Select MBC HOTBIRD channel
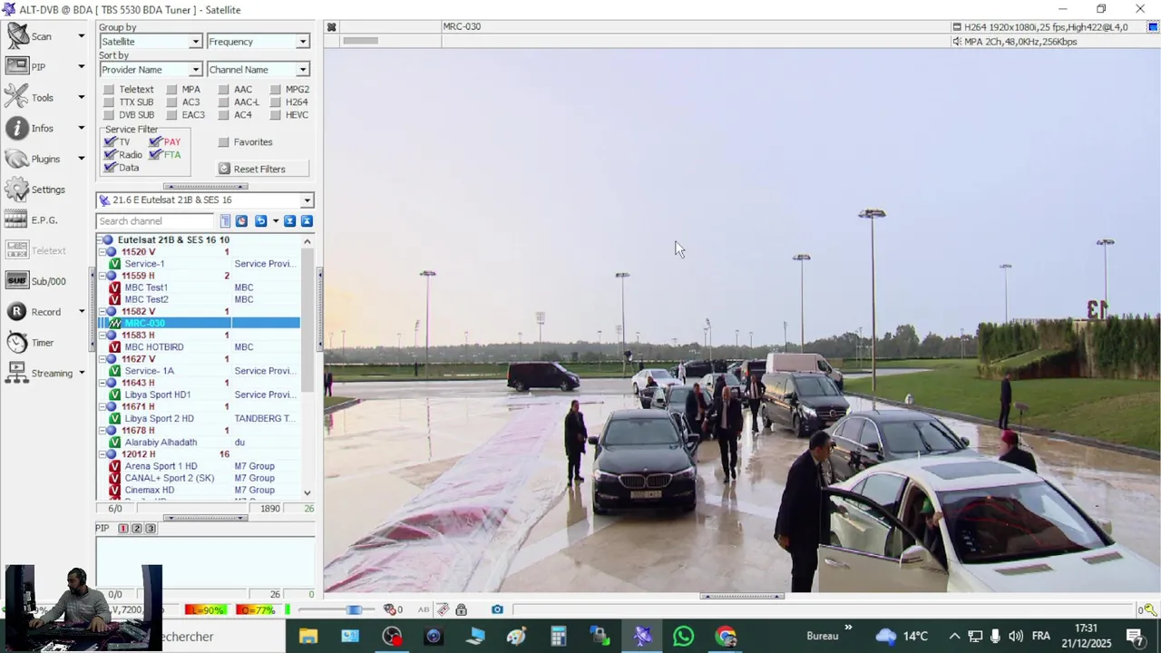This screenshot has height=653, width=1161. [154, 347]
